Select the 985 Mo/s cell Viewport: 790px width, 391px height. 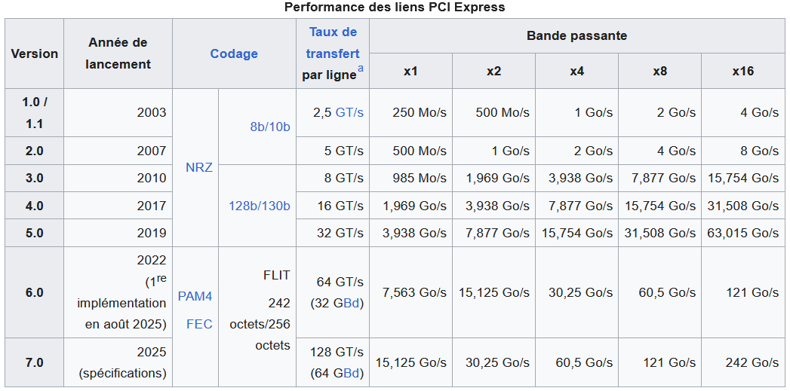410,178
